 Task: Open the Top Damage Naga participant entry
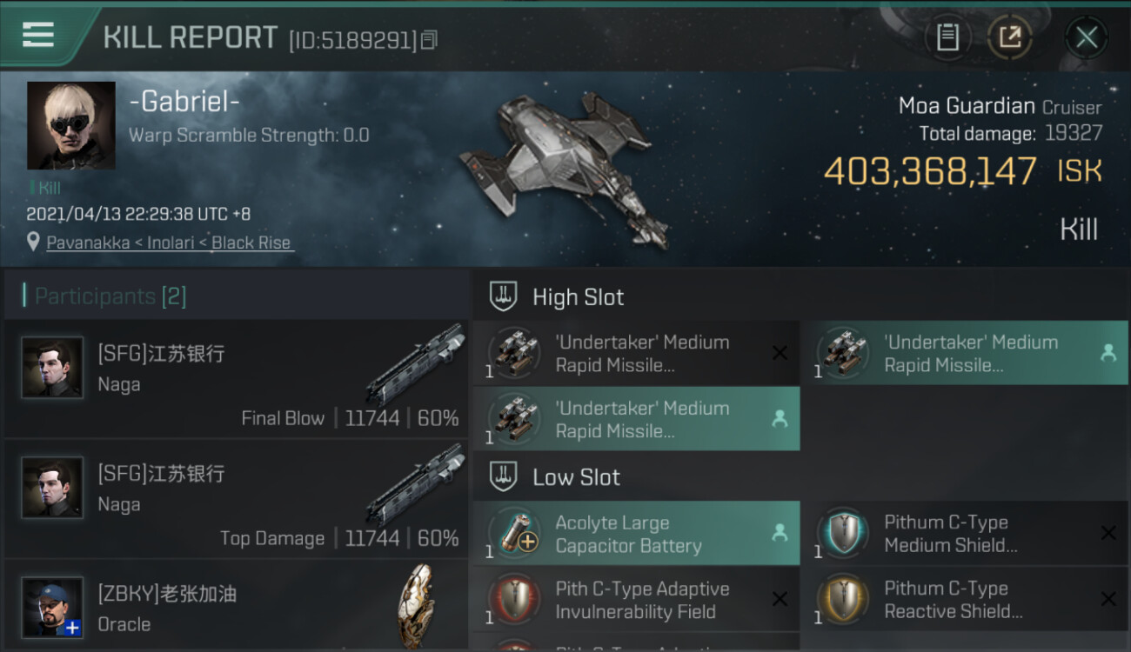235,499
